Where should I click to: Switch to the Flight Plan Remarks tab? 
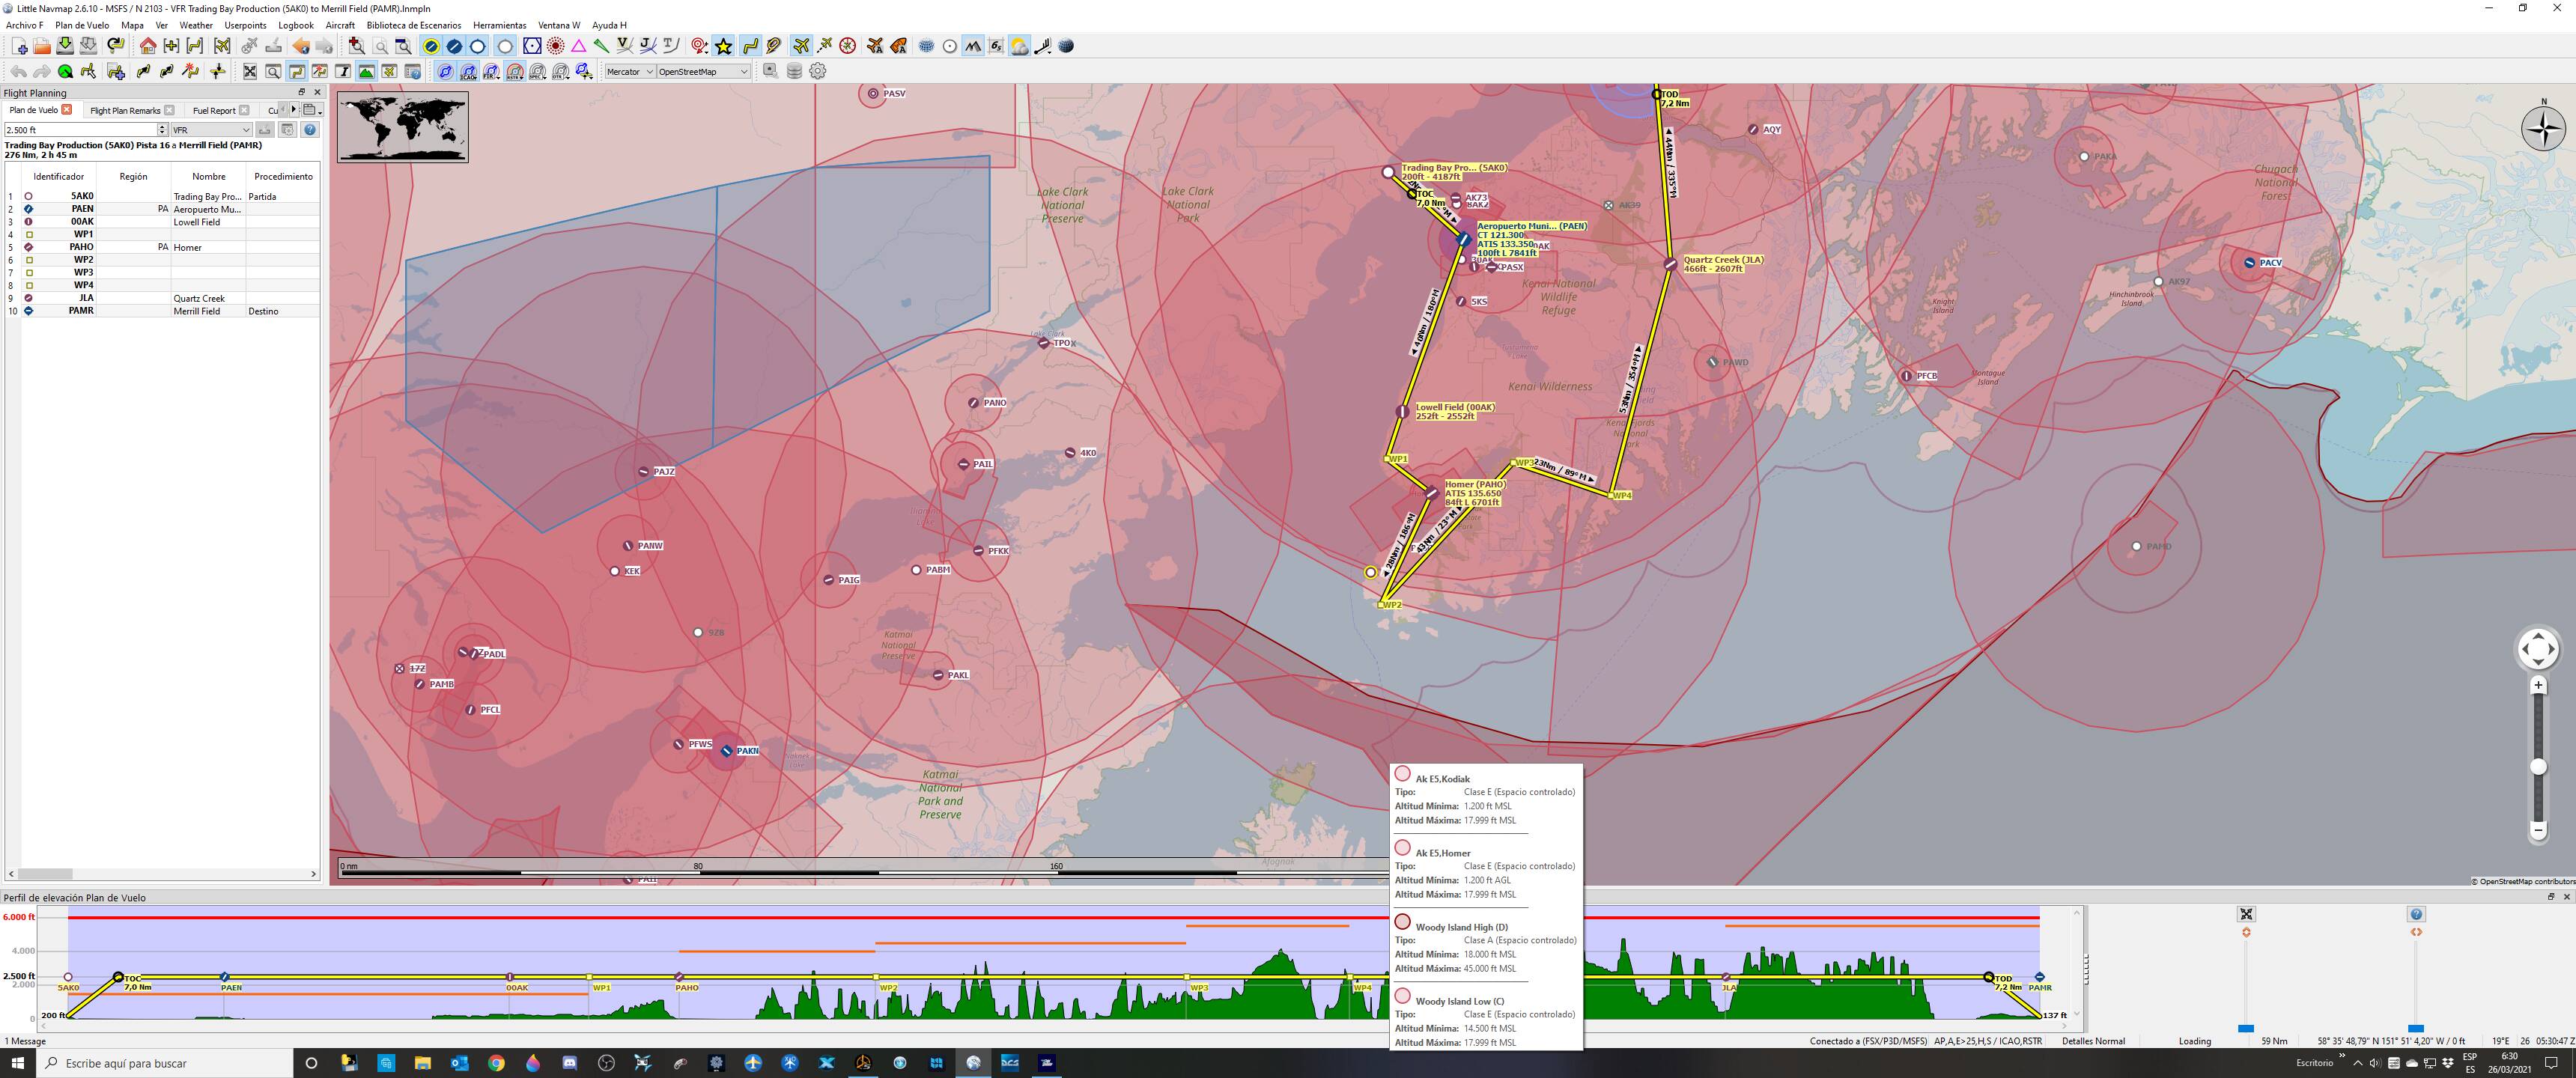(x=125, y=110)
